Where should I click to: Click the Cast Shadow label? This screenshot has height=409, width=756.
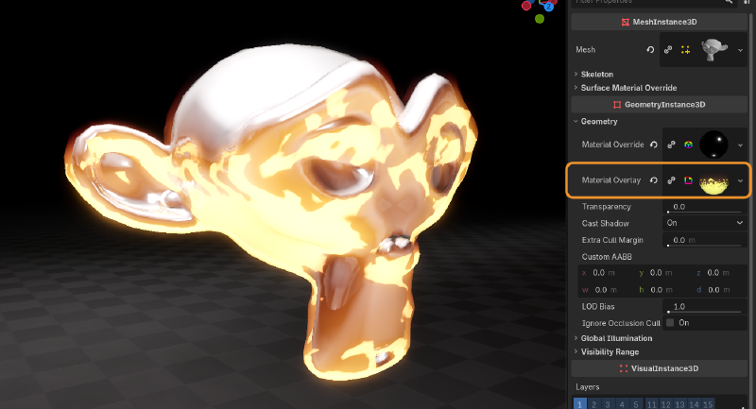(x=605, y=224)
